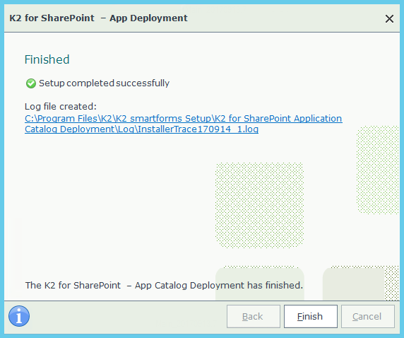404x338 pixels.
Task: Click the App Catalog Deployment has finished message
Action: click(x=164, y=286)
